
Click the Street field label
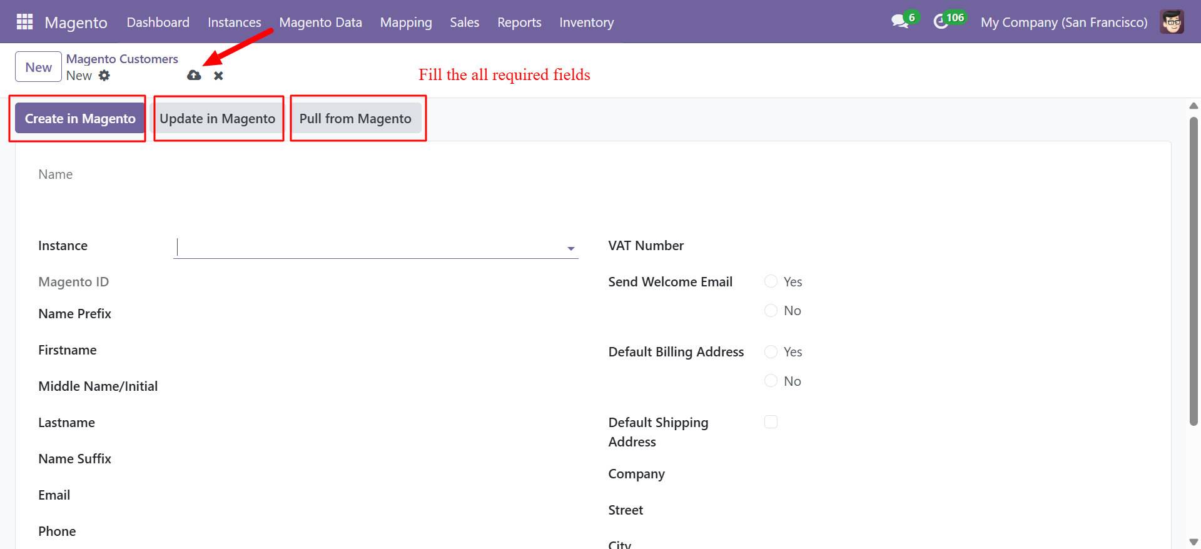coord(626,510)
